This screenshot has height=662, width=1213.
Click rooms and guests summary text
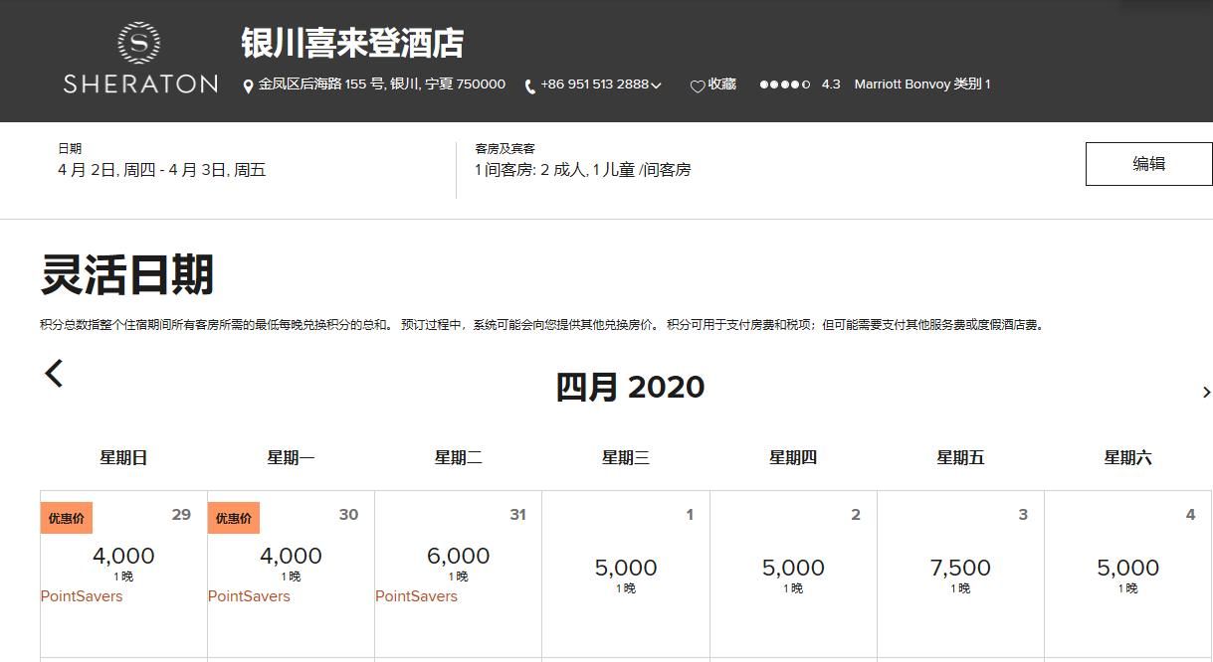pos(583,170)
